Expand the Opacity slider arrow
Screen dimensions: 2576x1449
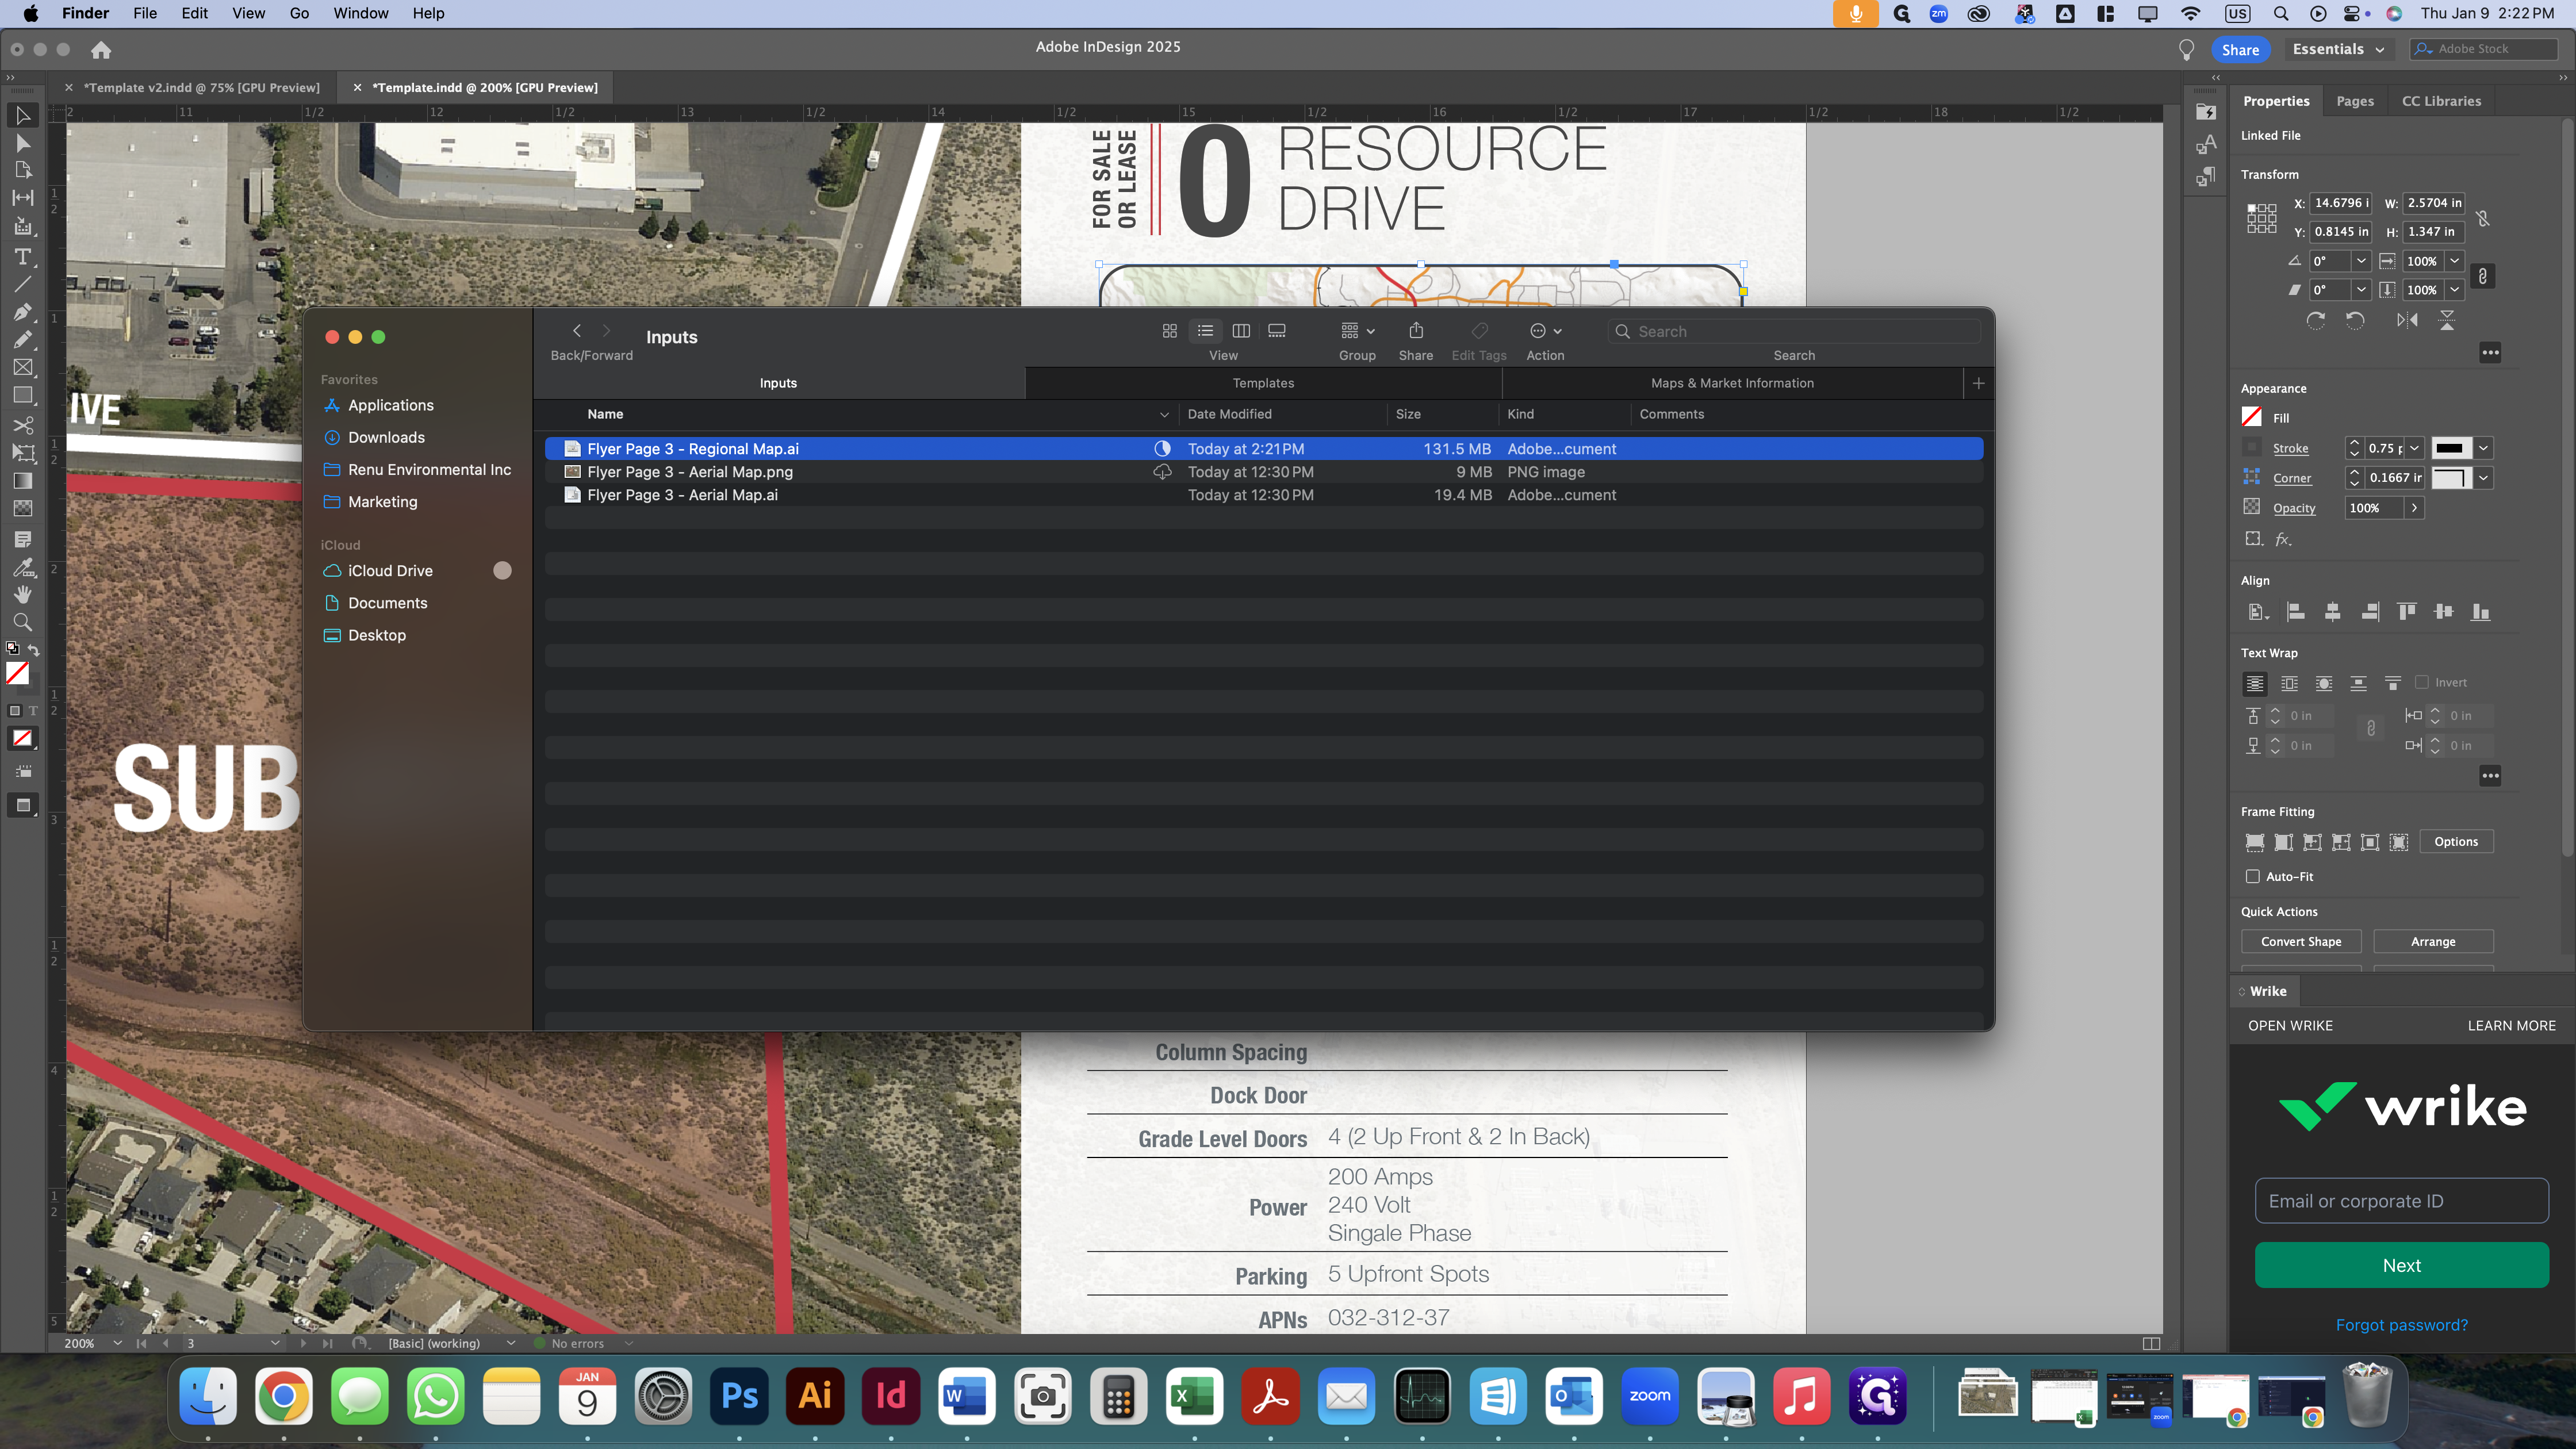[x=2415, y=508]
